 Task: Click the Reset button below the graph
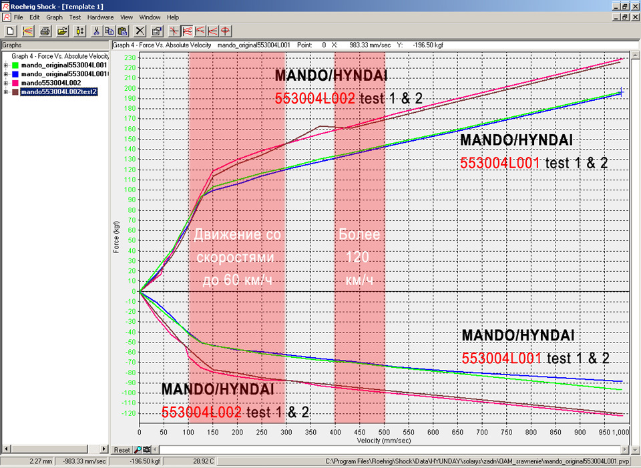point(122,449)
